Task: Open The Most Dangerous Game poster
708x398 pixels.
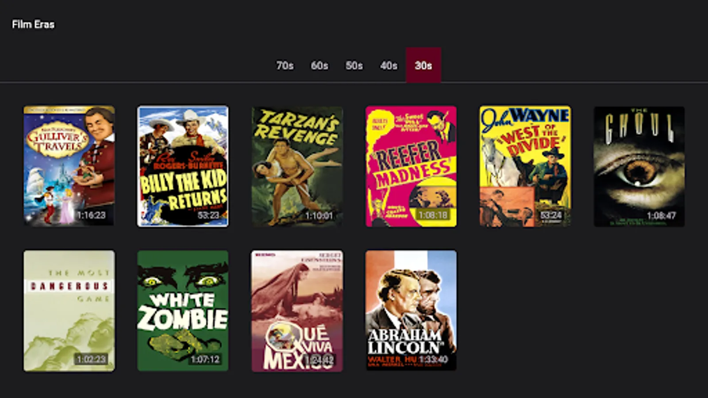Action: [69, 311]
